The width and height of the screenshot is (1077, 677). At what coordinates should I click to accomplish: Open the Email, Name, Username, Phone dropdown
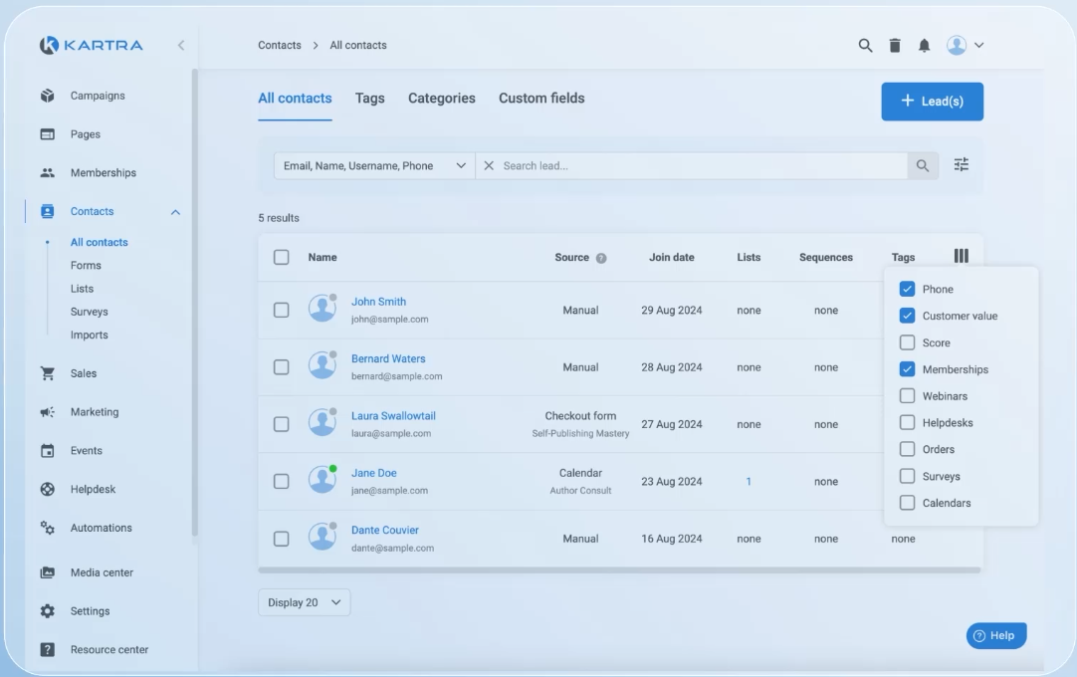point(374,165)
